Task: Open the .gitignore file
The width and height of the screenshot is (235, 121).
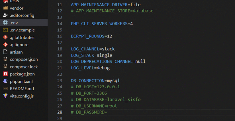Action: [x=19, y=45]
